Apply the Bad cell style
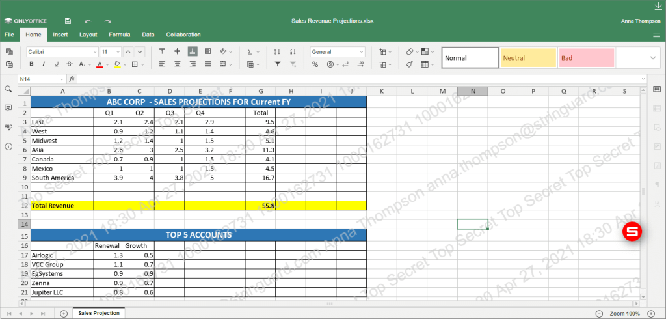This screenshot has width=666, height=319. click(x=586, y=59)
